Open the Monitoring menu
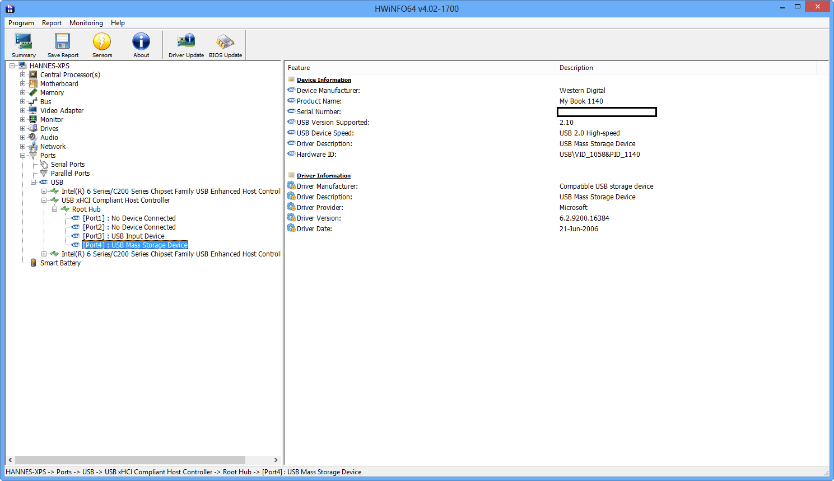The image size is (834, 481). click(86, 23)
